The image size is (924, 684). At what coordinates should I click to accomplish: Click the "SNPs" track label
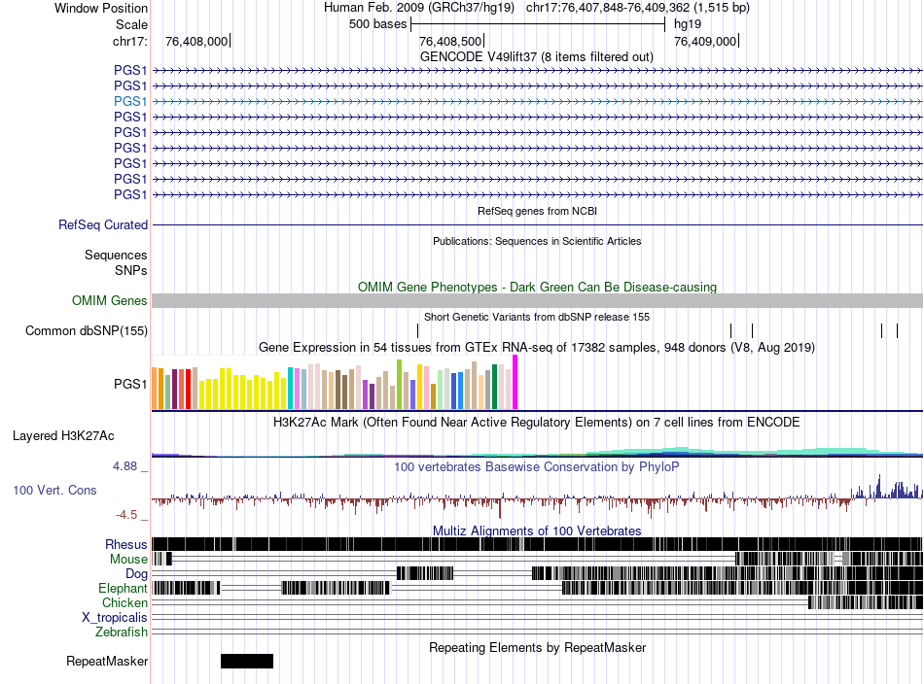pos(131,270)
